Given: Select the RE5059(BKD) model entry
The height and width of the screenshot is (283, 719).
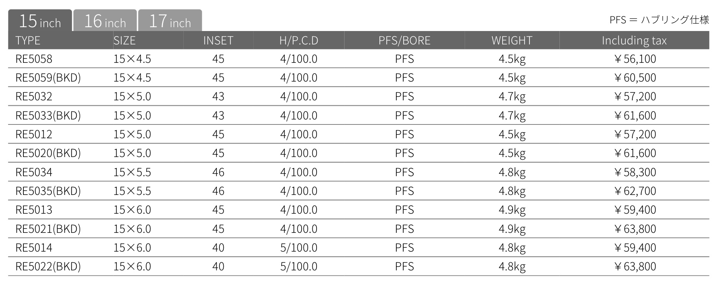Looking at the screenshot, I should (x=48, y=78).
